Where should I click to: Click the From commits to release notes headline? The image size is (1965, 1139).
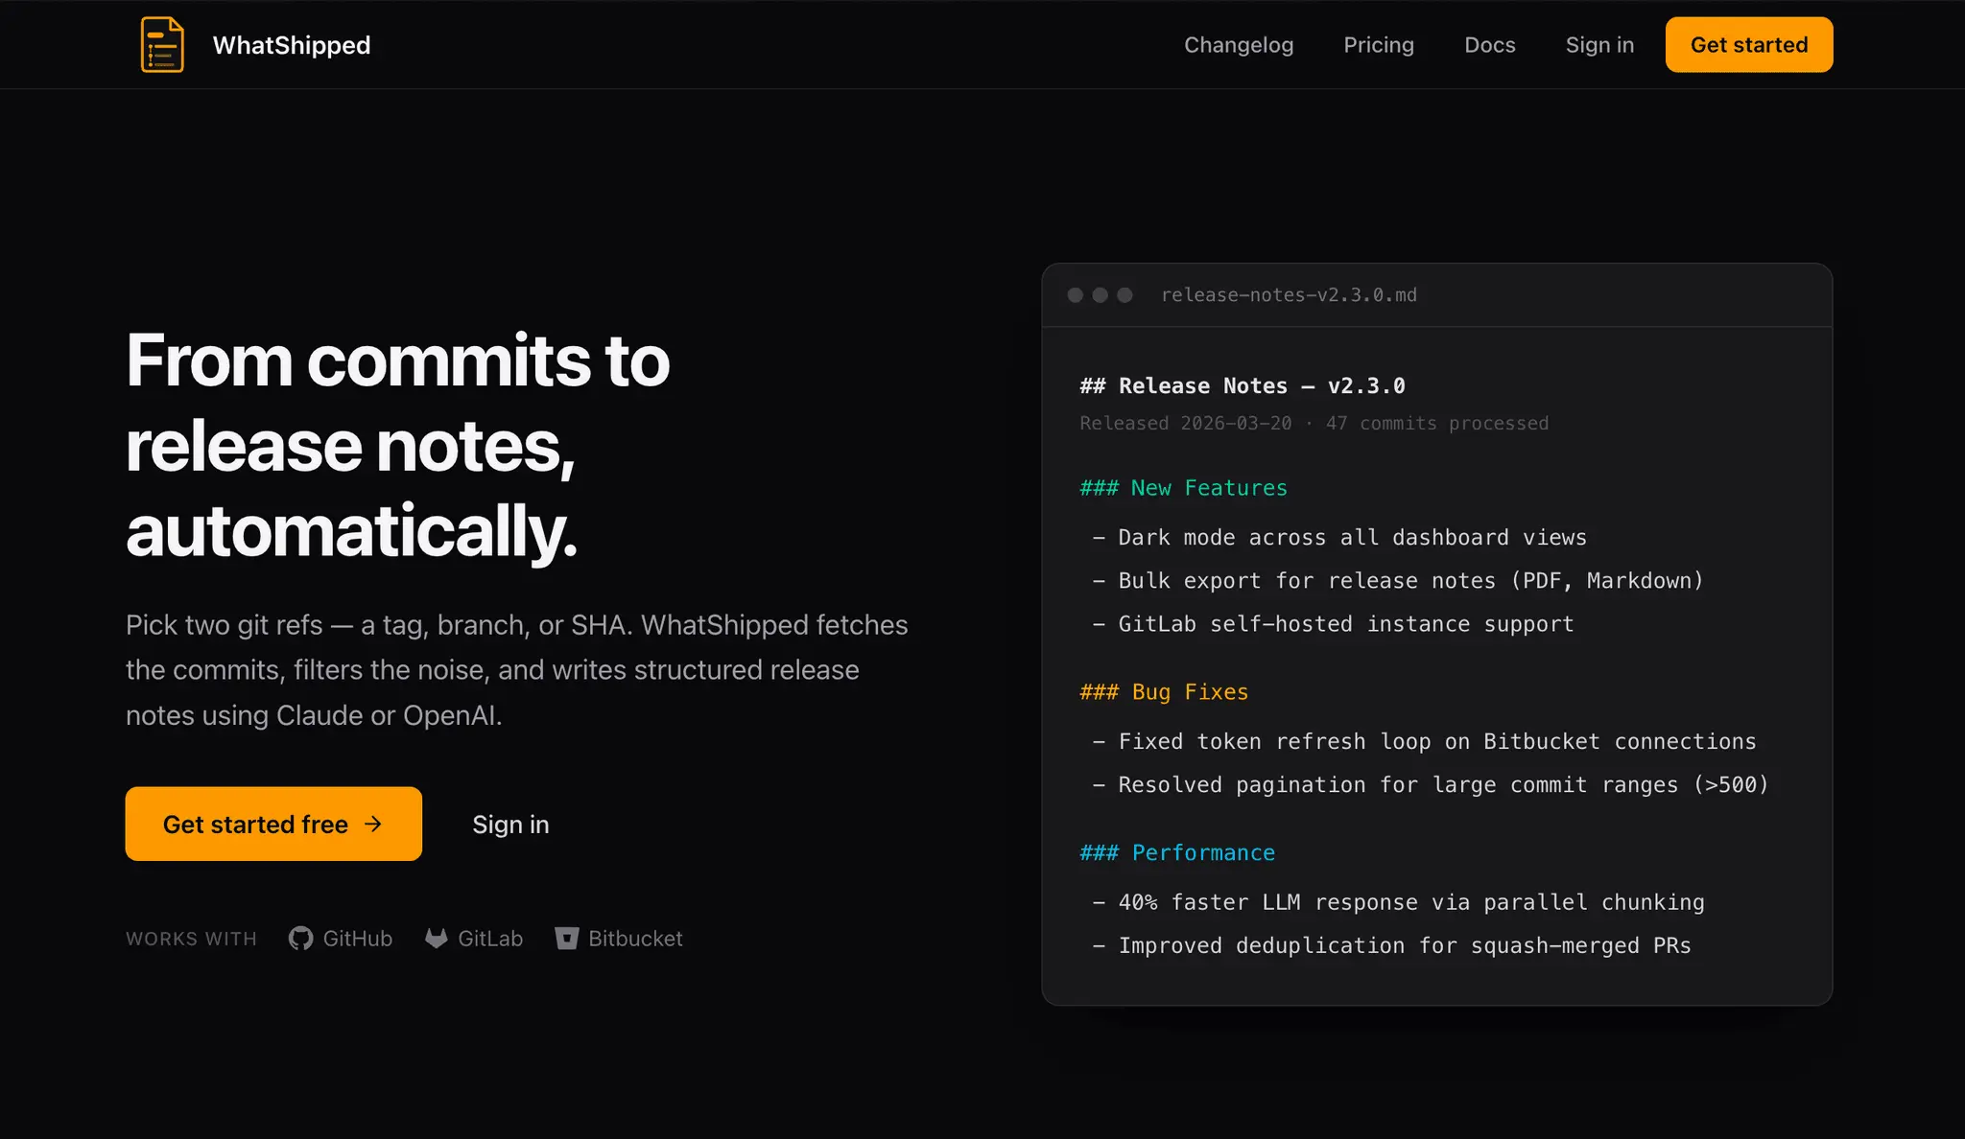coord(397,446)
